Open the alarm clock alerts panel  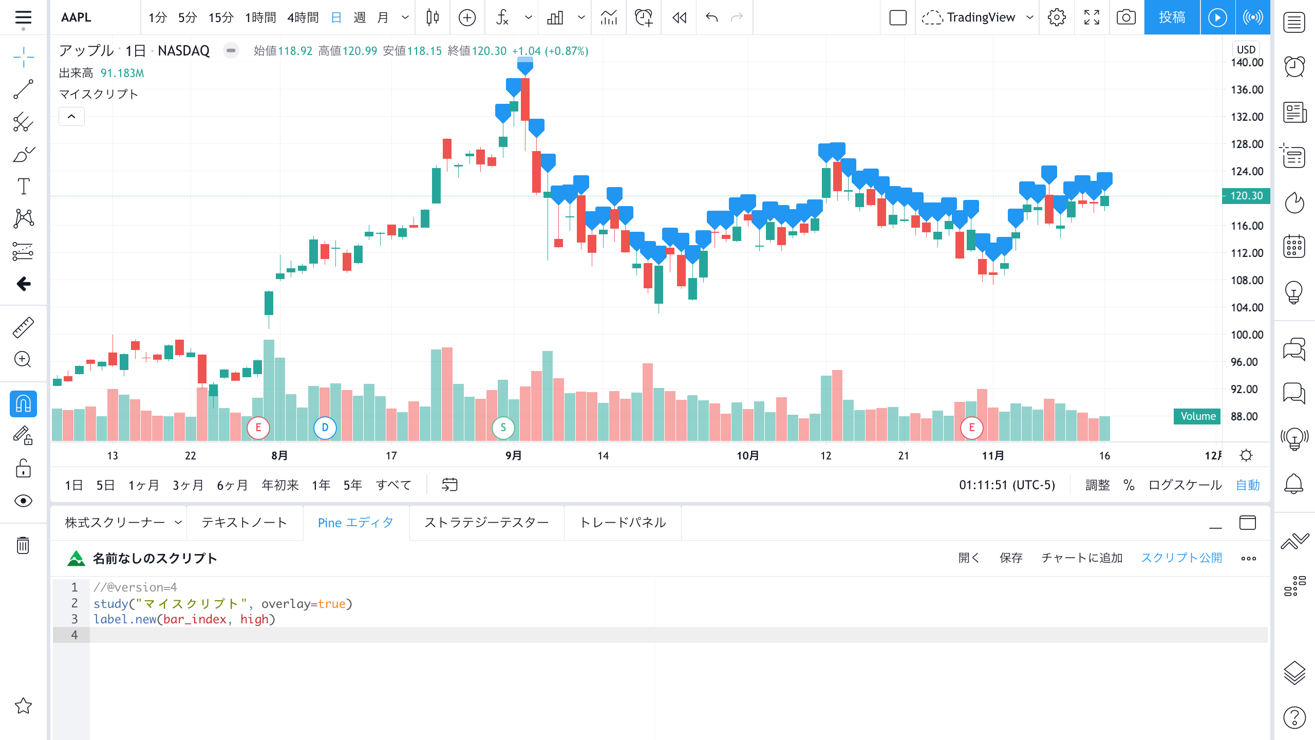(x=1294, y=67)
